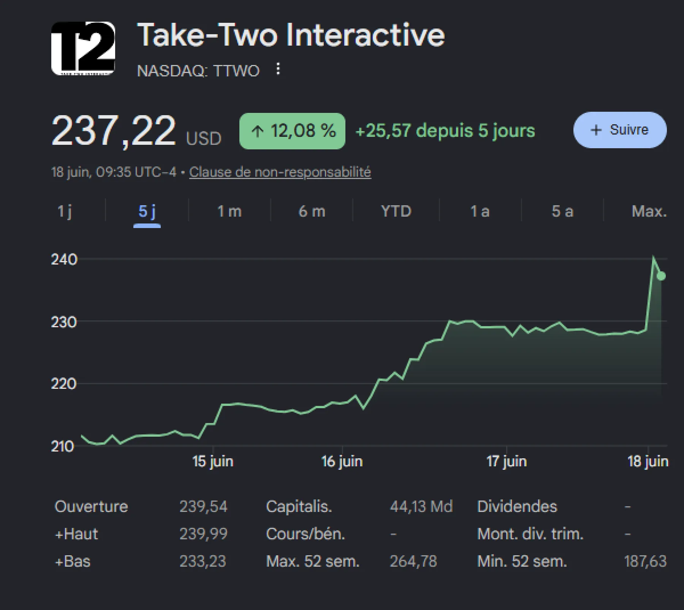Click the 16 juin axis label
This screenshot has width=684, height=610.
pyautogui.click(x=342, y=461)
